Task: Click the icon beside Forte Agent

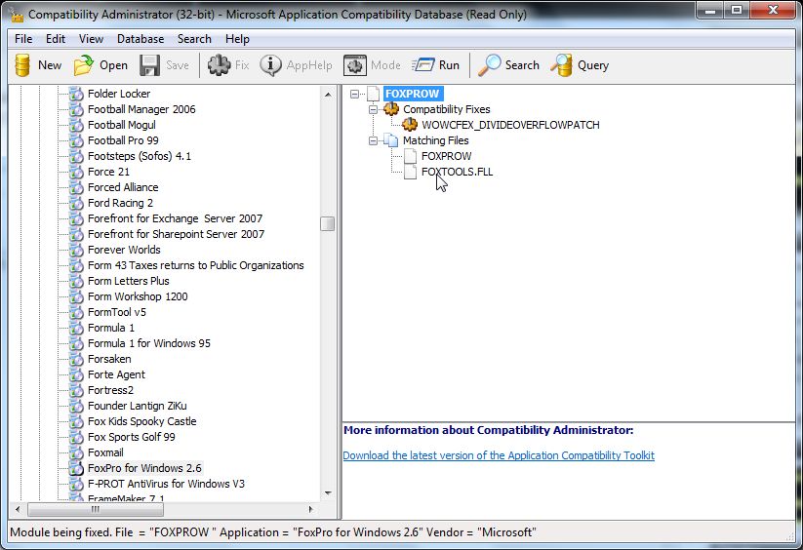Action: click(76, 374)
